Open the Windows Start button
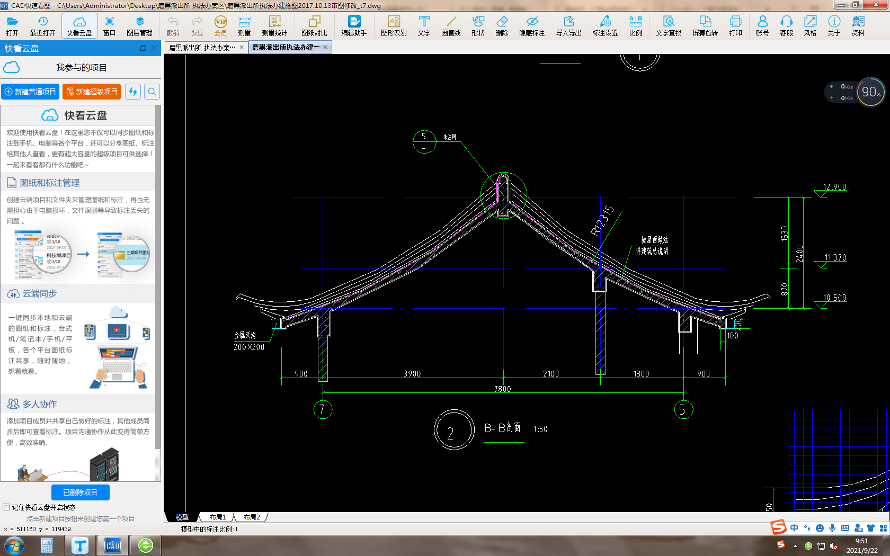This screenshot has height=556, width=890. click(x=14, y=545)
